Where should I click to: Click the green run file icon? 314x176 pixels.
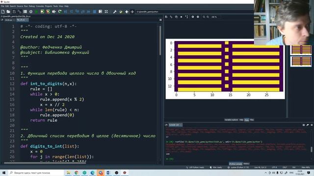36,12
